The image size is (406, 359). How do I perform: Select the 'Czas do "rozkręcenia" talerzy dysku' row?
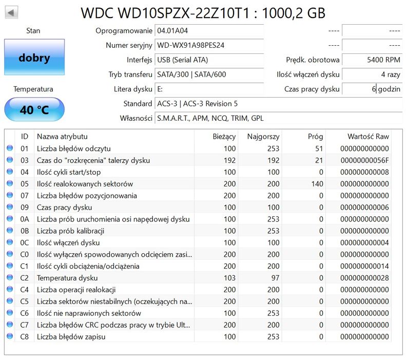[198, 160]
